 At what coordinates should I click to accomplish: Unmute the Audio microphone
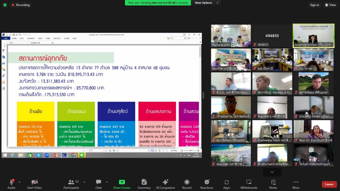tap(11, 182)
